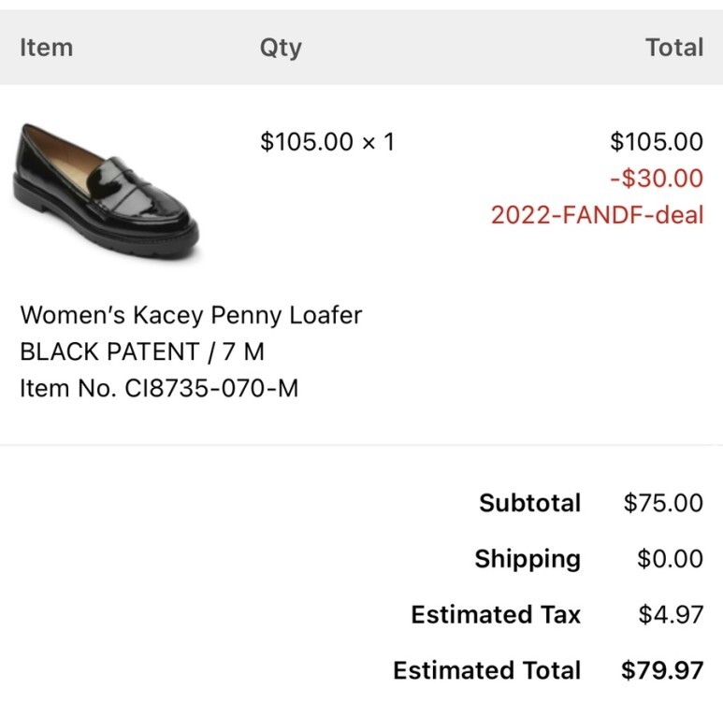This screenshot has height=702, width=723.
Task: Click the $75.00 subtotal amount
Action: (663, 503)
